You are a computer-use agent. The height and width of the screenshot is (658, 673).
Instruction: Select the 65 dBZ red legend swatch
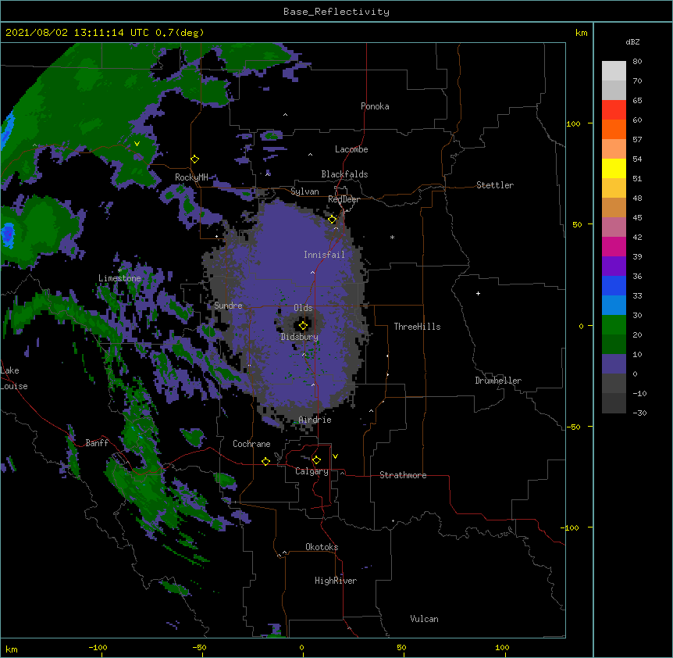click(614, 109)
